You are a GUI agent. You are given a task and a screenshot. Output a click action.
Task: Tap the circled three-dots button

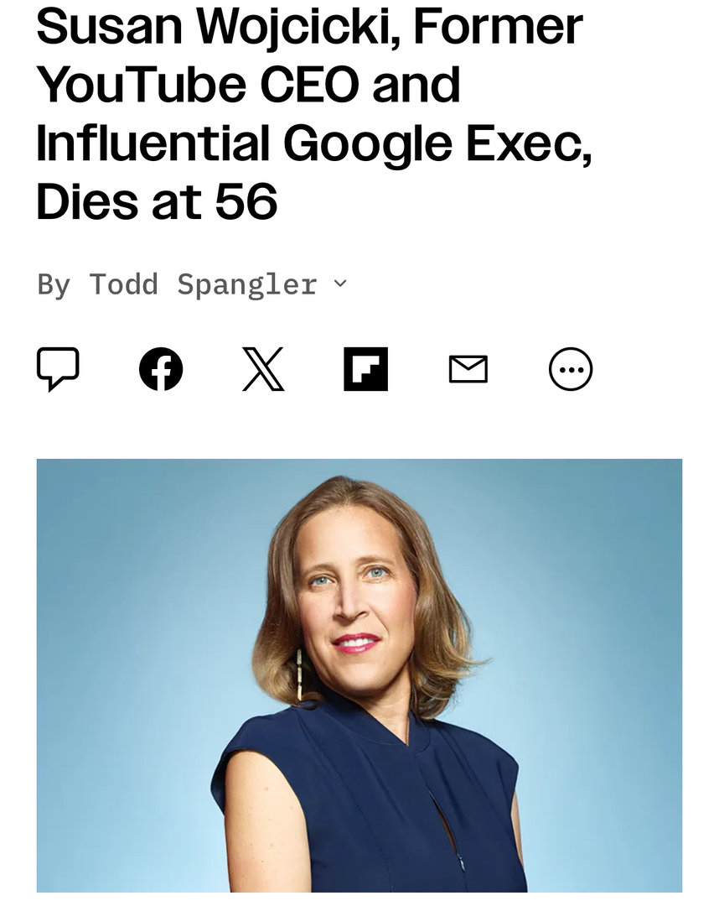coord(571,369)
